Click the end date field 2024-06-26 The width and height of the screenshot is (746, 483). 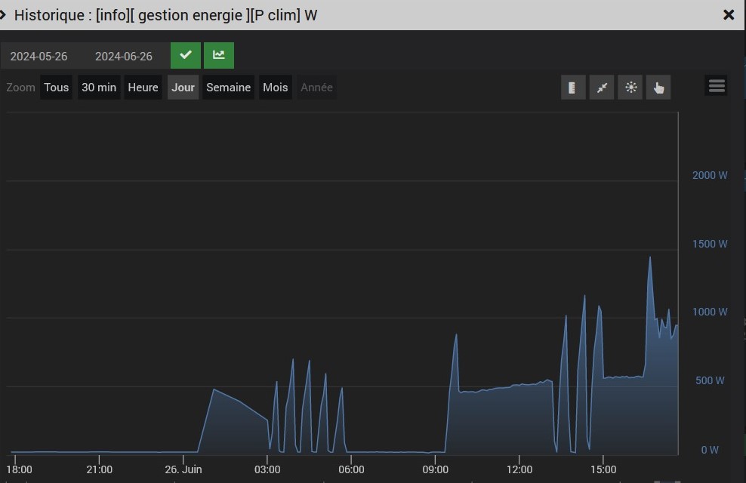tap(123, 57)
